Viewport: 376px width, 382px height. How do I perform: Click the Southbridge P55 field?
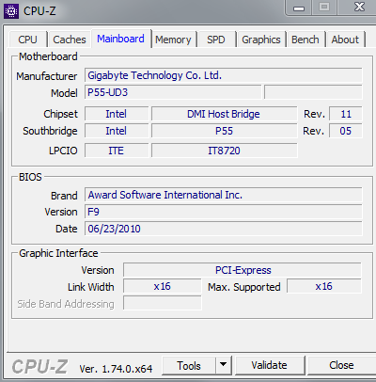coord(225,131)
